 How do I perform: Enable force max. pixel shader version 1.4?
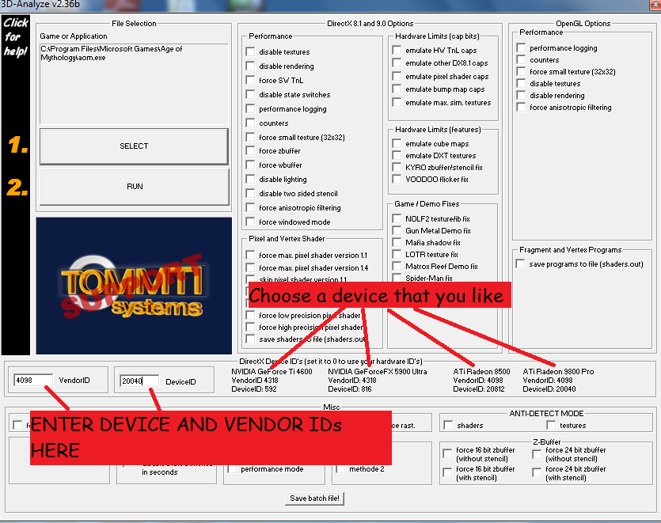click(250, 267)
